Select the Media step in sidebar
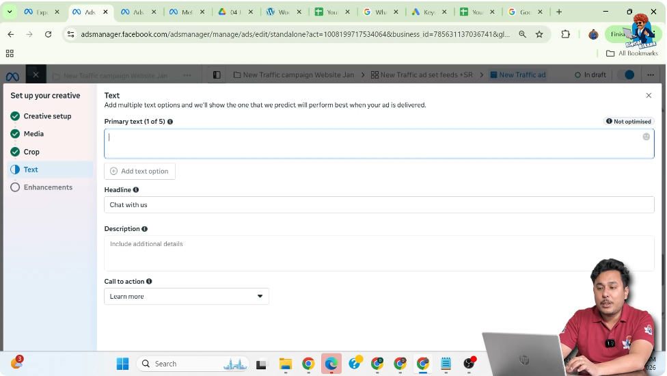Viewport: 667px width, 376px height. click(x=33, y=134)
